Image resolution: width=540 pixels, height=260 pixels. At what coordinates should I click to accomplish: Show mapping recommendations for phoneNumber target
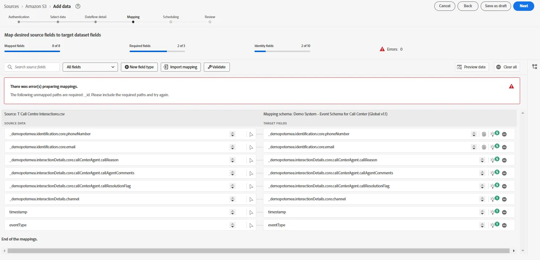click(494, 134)
